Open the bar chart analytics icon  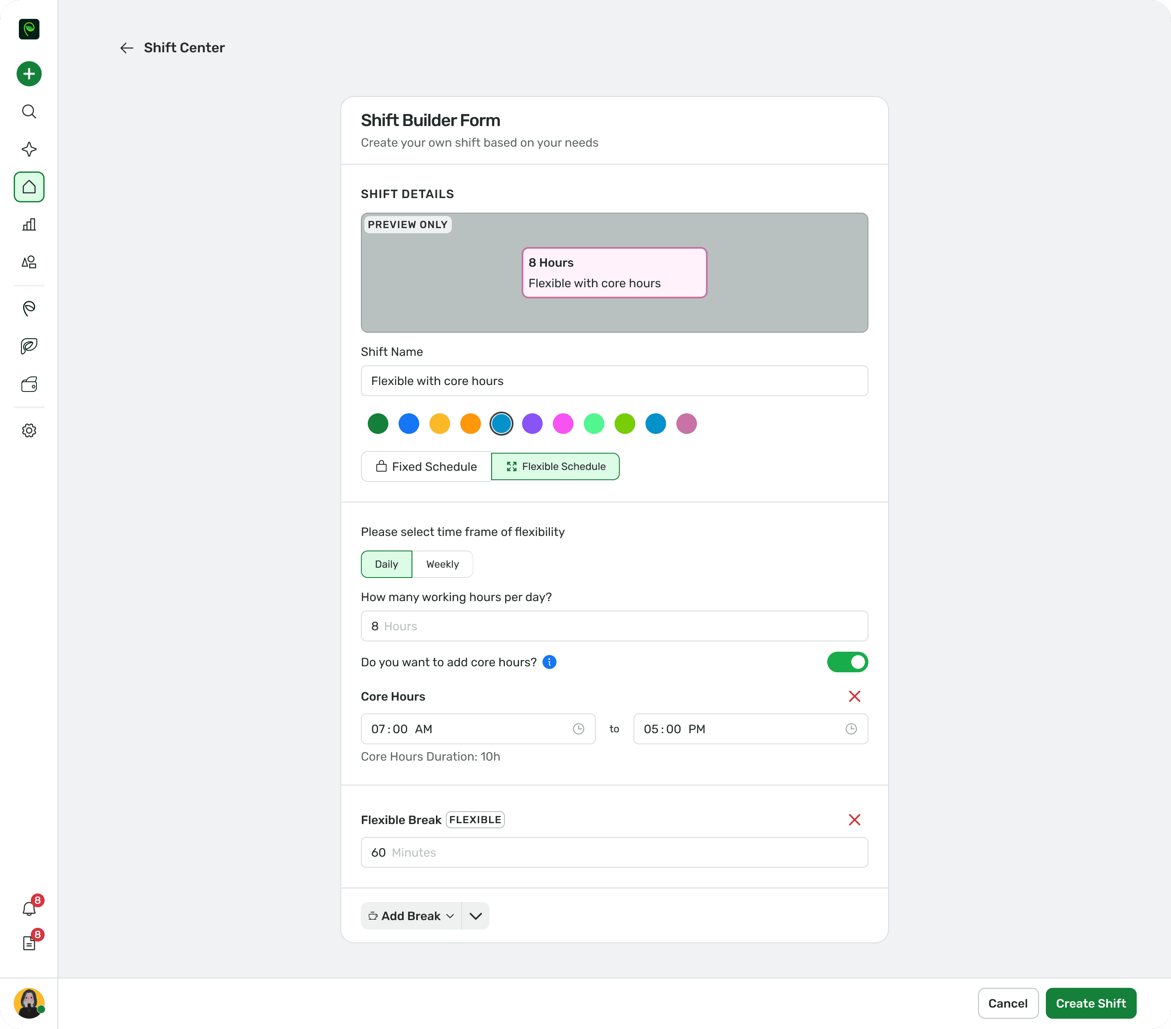click(29, 225)
